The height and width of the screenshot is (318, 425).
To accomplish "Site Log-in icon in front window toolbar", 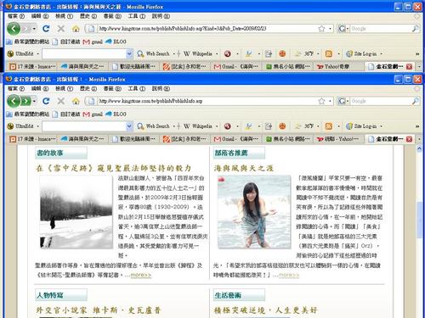I will (349, 126).
